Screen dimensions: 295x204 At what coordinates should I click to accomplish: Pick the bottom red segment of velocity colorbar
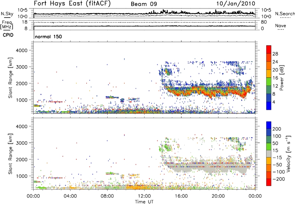coord(269,182)
